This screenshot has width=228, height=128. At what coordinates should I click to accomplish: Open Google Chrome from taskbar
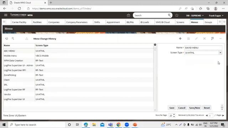[119, 125]
